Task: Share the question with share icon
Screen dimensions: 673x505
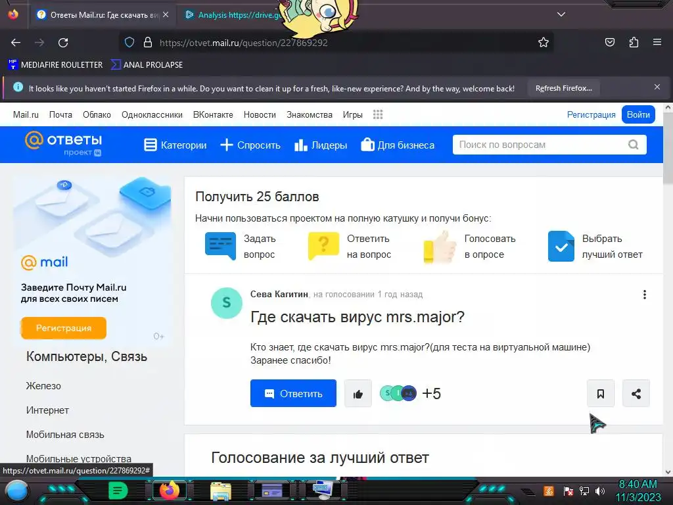Action: tap(636, 393)
